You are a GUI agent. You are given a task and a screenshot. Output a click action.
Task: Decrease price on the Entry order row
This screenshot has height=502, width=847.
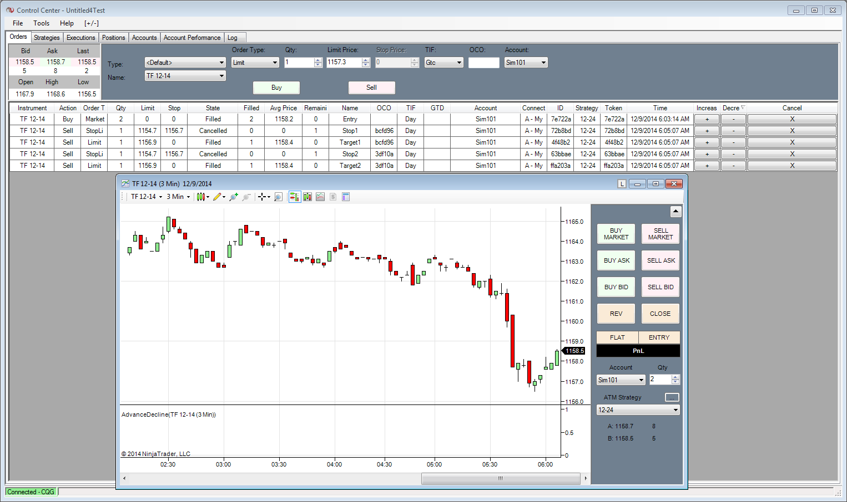(733, 119)
